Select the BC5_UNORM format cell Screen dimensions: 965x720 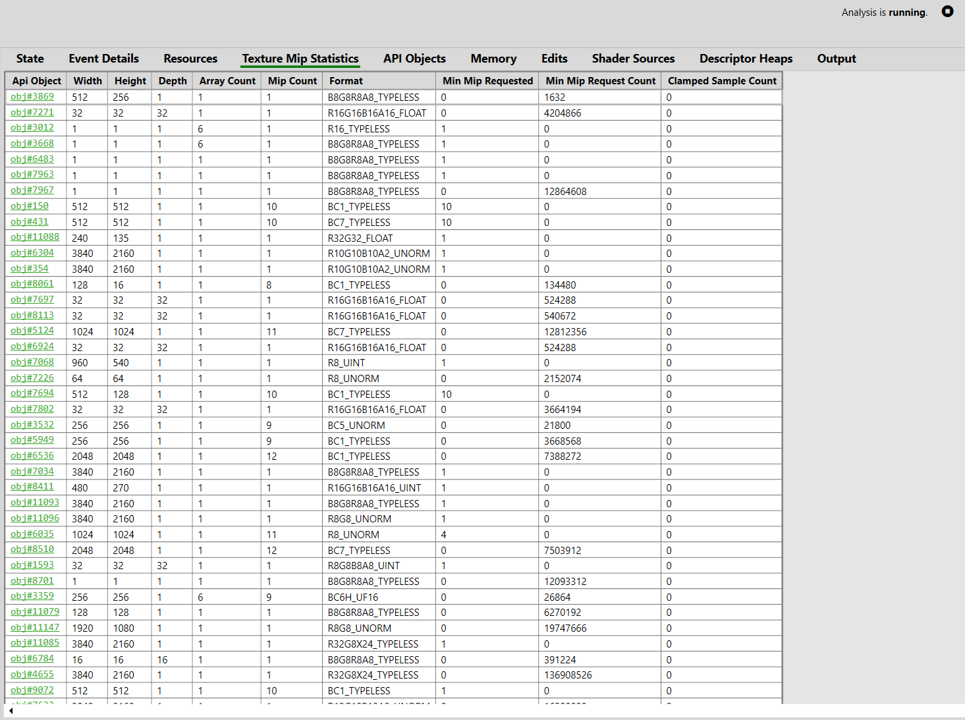pos(379,426)
